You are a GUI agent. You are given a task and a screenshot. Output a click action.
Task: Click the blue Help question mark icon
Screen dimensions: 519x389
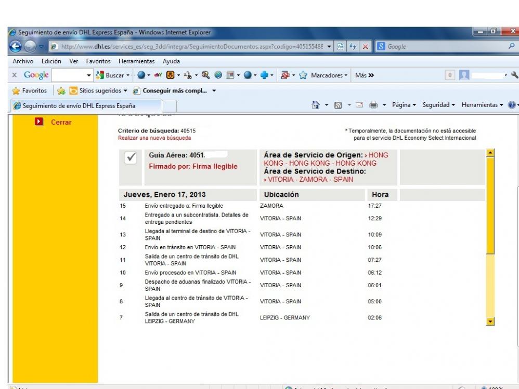point(512,105)
